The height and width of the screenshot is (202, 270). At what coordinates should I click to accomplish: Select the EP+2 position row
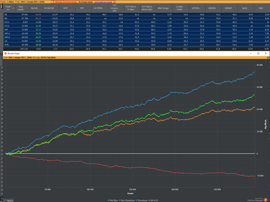click(x=137, y=26)
